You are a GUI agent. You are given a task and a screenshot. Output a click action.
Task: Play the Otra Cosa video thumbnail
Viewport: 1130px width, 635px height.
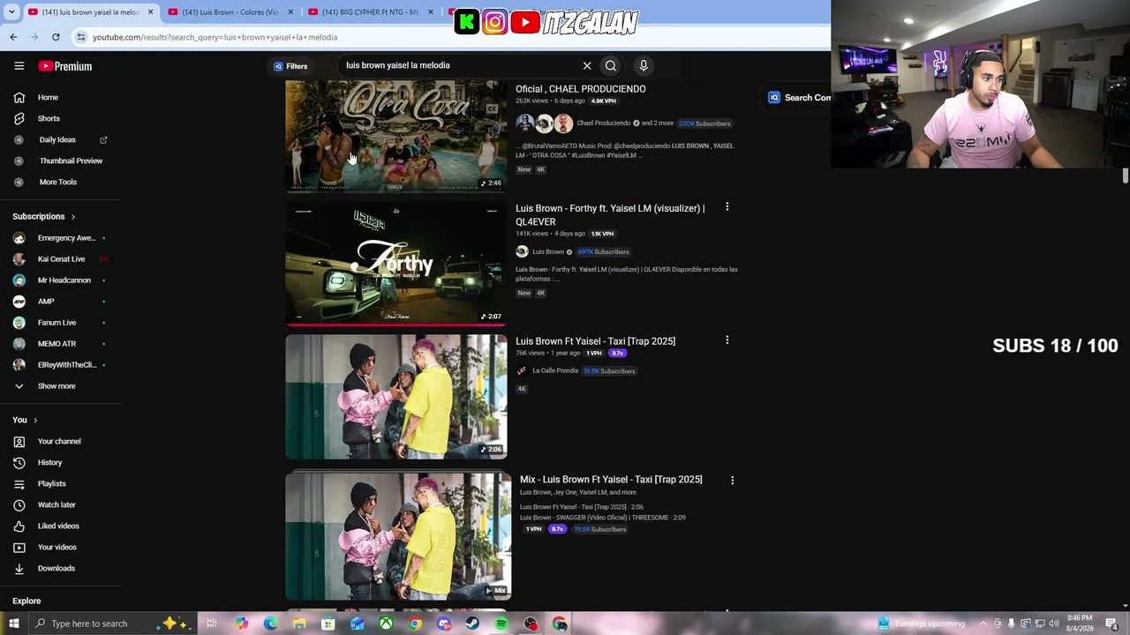396,136
